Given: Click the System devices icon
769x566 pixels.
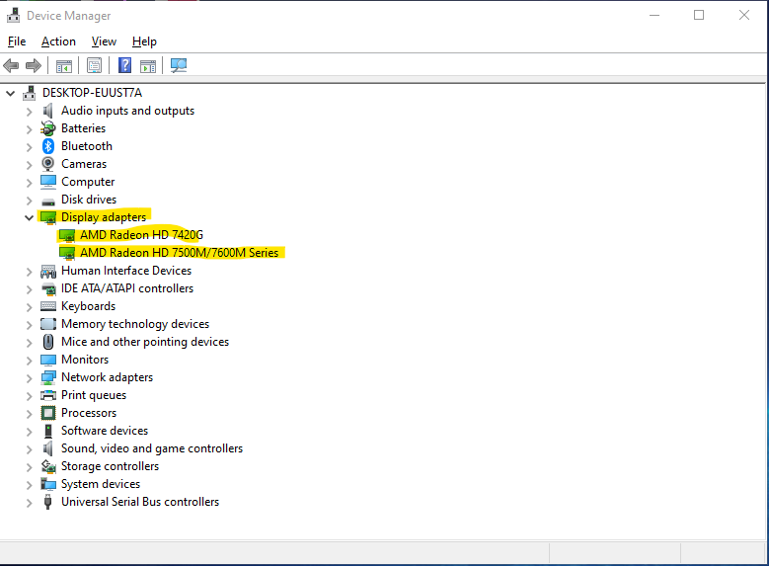Looking at the screenshot, I should tap(48, 485).
